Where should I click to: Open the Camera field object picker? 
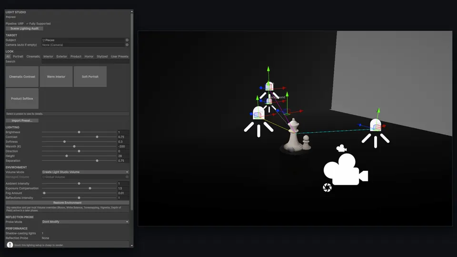(127, 45)
